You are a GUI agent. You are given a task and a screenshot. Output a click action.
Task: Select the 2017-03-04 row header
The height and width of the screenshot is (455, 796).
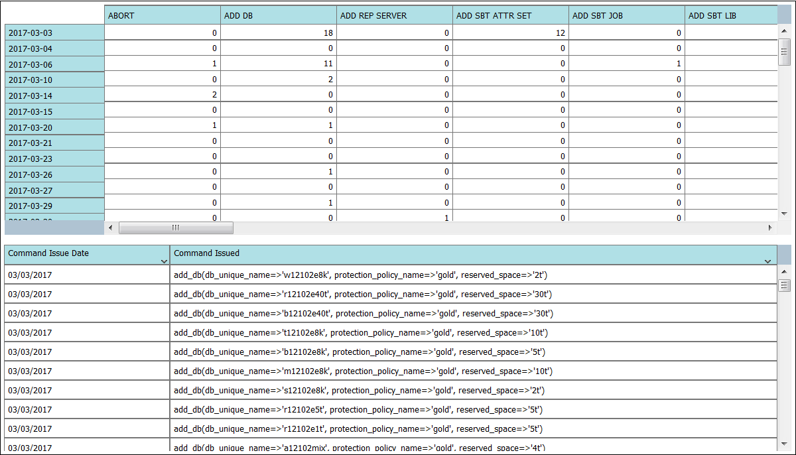tap(54, 48)
